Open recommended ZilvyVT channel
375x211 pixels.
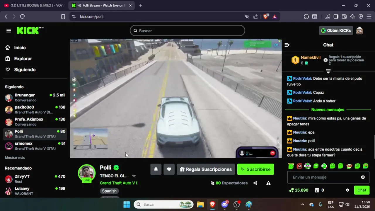(x=35, y=179)
